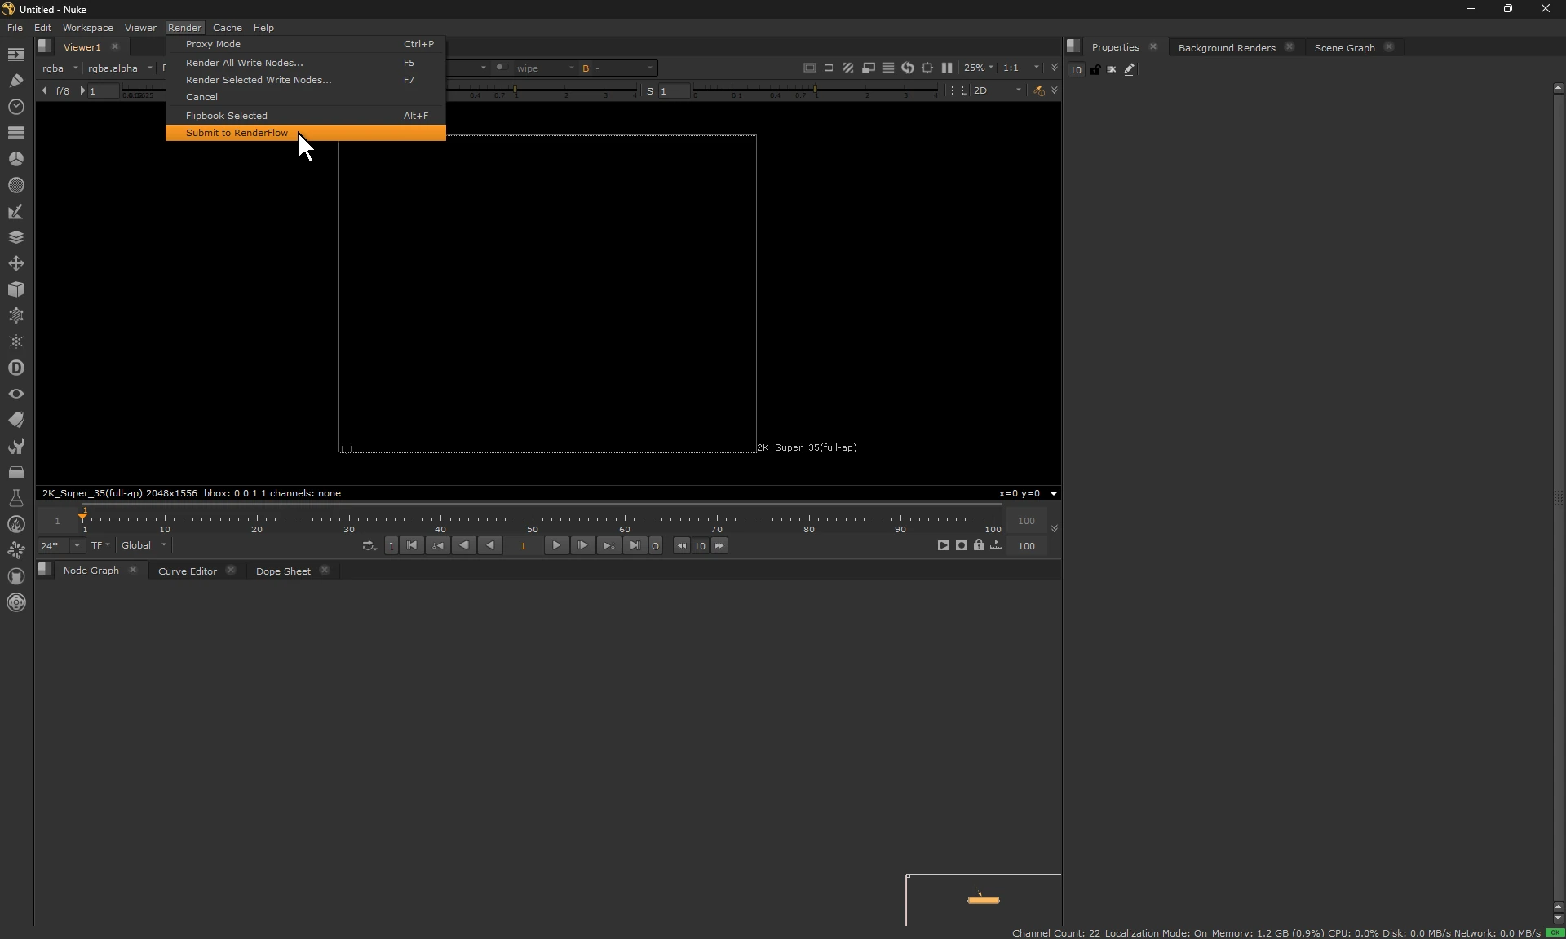The width and height of the screenshot is (1566, 939).
Task: Open the Color nodes icon
Action: (16, 159)
